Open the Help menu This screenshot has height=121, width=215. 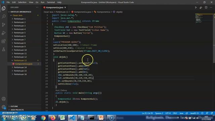click(59, 2)
